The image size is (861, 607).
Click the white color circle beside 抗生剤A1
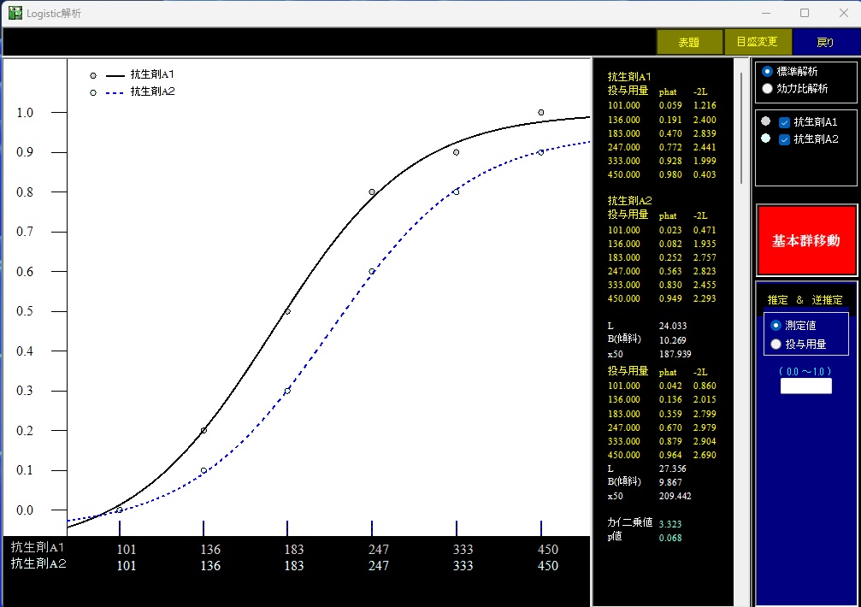pyautogui.click(x=766, y=121)
